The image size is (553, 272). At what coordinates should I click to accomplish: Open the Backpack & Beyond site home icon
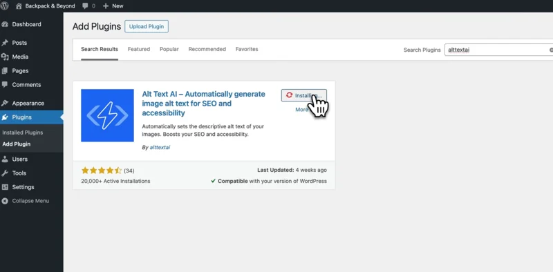19,6
